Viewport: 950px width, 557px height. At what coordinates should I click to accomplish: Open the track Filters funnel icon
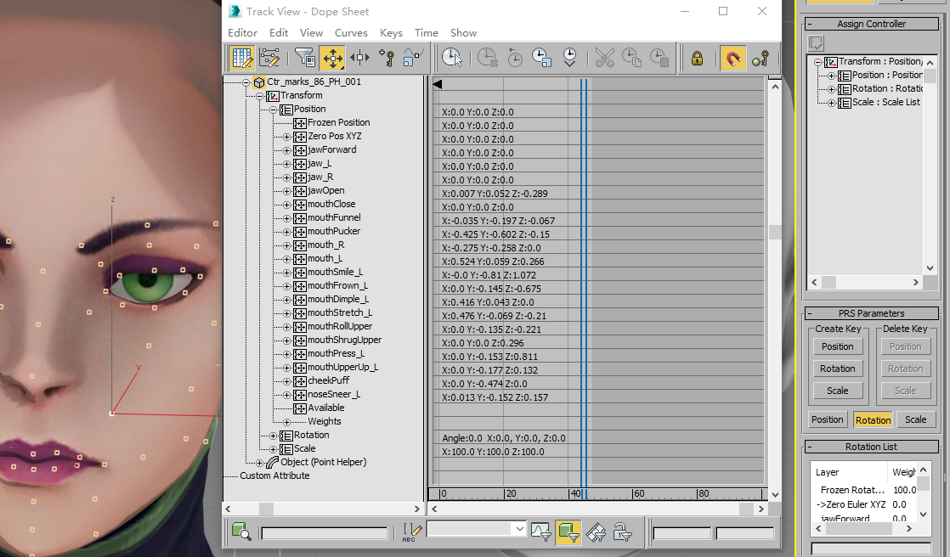[x=305, y=58]
